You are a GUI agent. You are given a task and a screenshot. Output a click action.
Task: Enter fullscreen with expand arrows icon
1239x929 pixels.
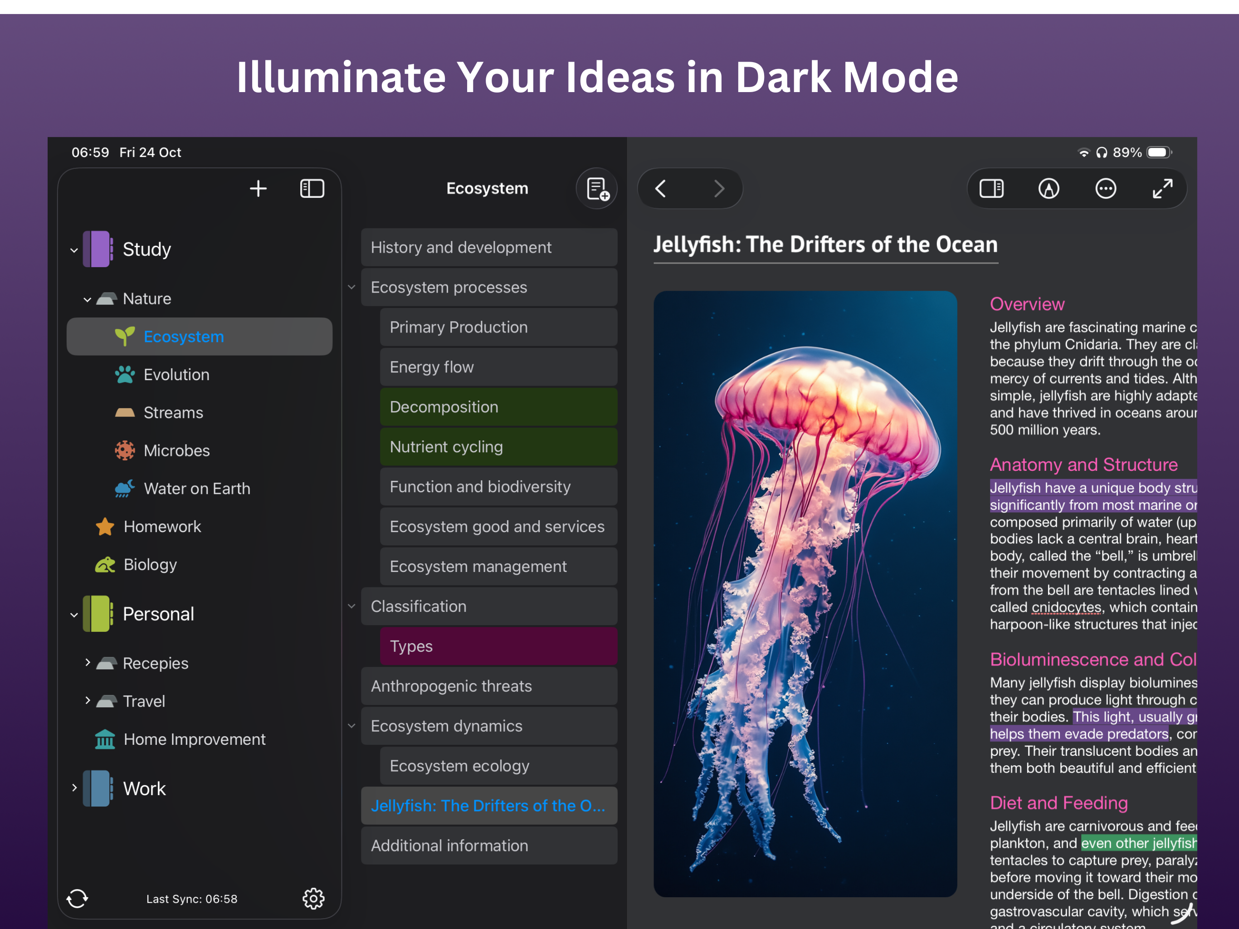click(x=1162, y=188)
